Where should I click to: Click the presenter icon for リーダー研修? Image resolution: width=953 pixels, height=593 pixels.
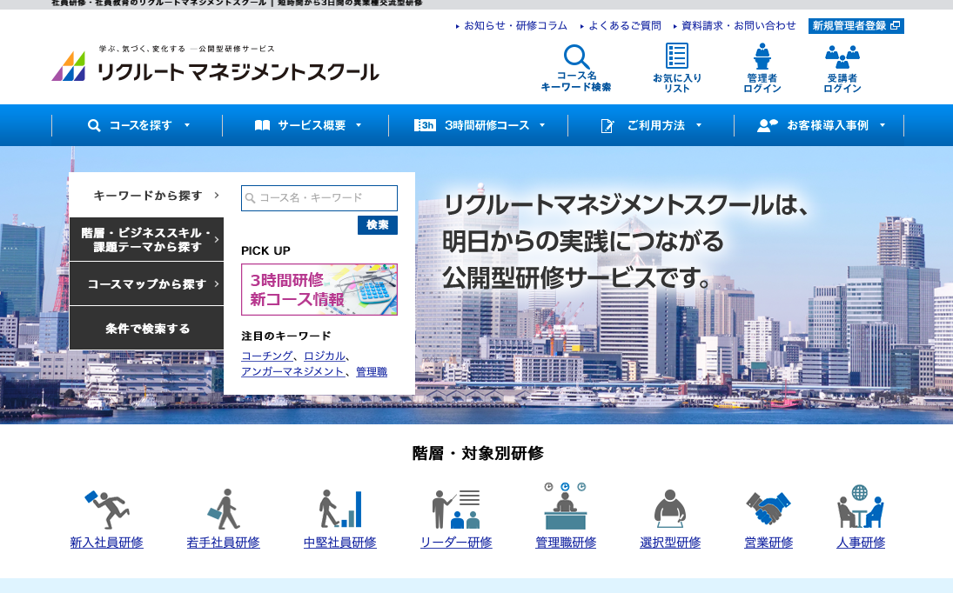(x=456, y=509)
